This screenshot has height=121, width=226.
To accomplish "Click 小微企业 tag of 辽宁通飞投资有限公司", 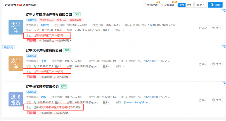I will tap(32, 92).
